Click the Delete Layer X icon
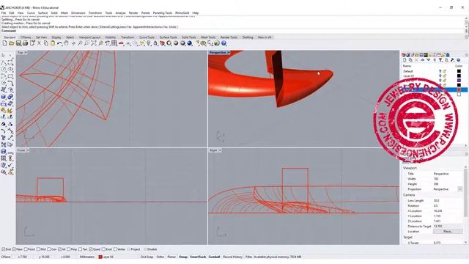This screenshot has width=469, height=264. click(x=416, y=60)
